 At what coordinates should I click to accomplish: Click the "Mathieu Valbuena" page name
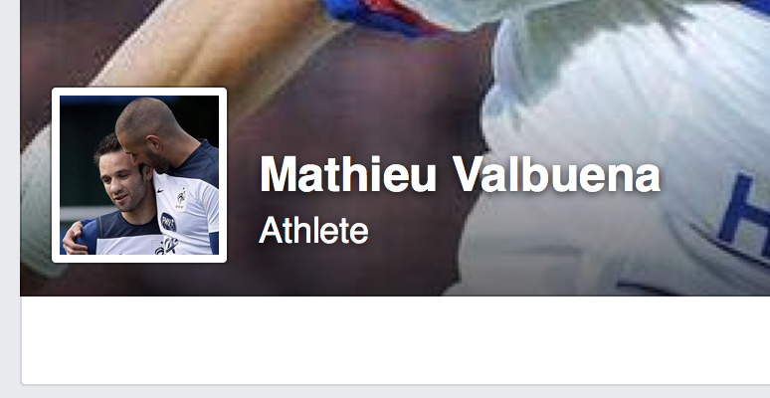[x=460, y=175]
